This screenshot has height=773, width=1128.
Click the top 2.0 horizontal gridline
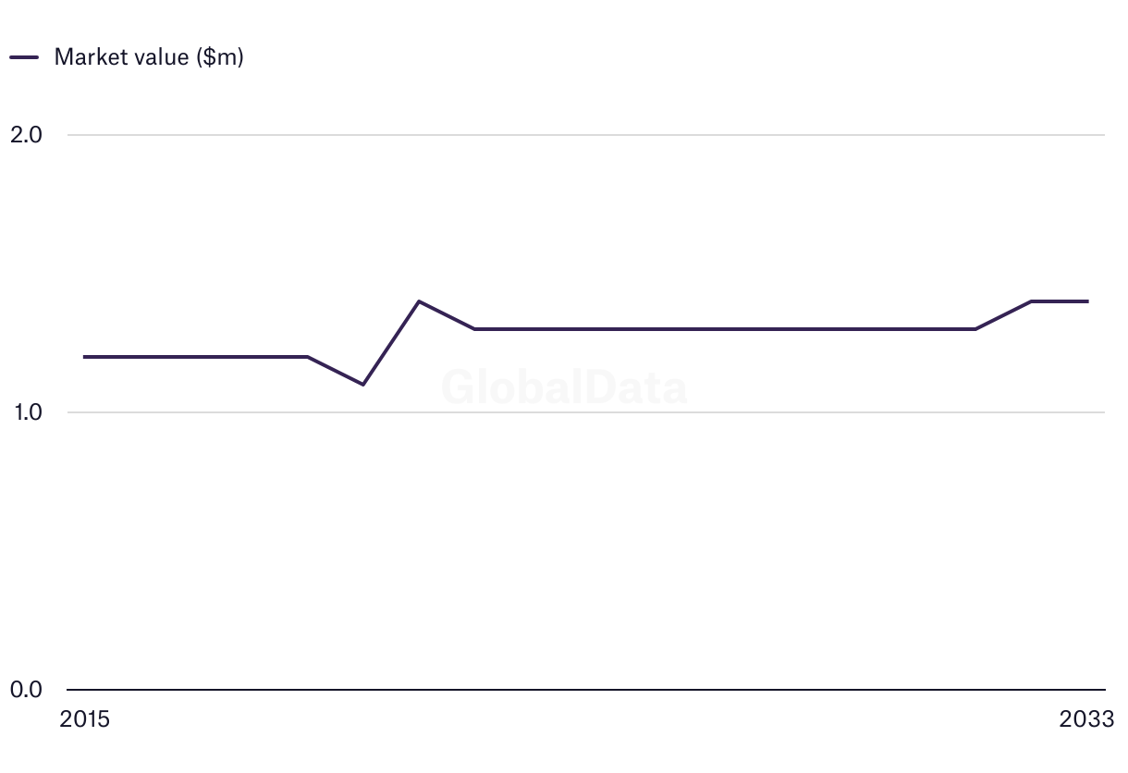586,135
